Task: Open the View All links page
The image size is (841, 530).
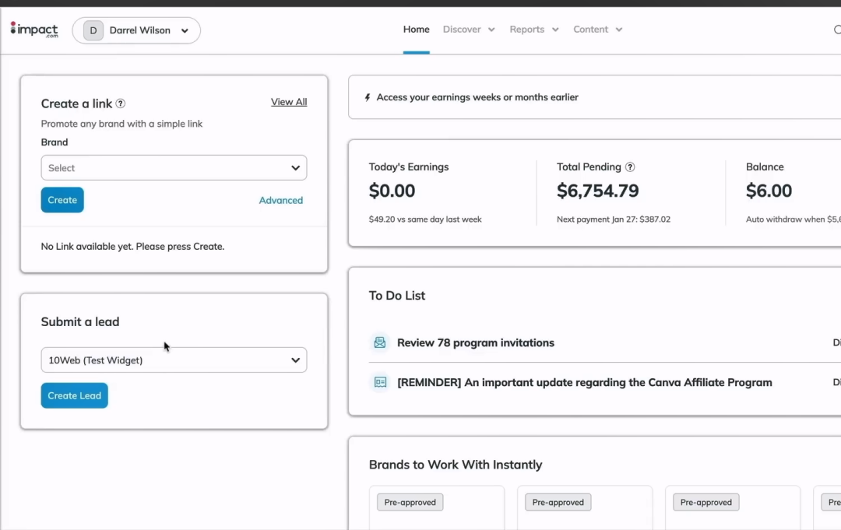Action: click(289, 102)
